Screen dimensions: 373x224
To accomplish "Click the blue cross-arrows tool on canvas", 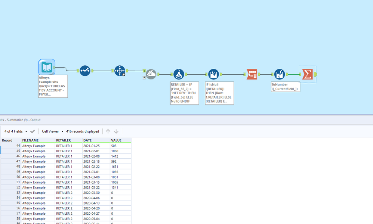I will 120,71.
